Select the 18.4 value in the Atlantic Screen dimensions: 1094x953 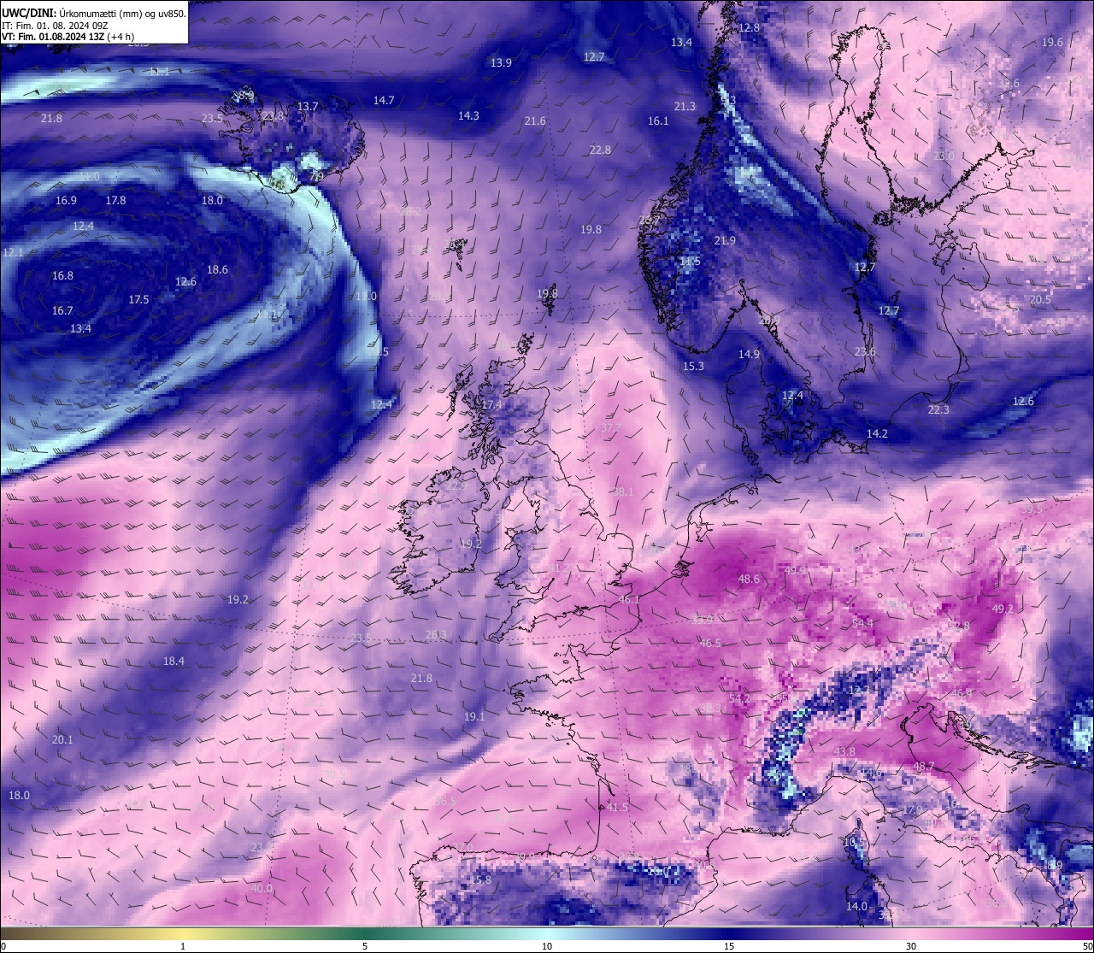point(174,661)
